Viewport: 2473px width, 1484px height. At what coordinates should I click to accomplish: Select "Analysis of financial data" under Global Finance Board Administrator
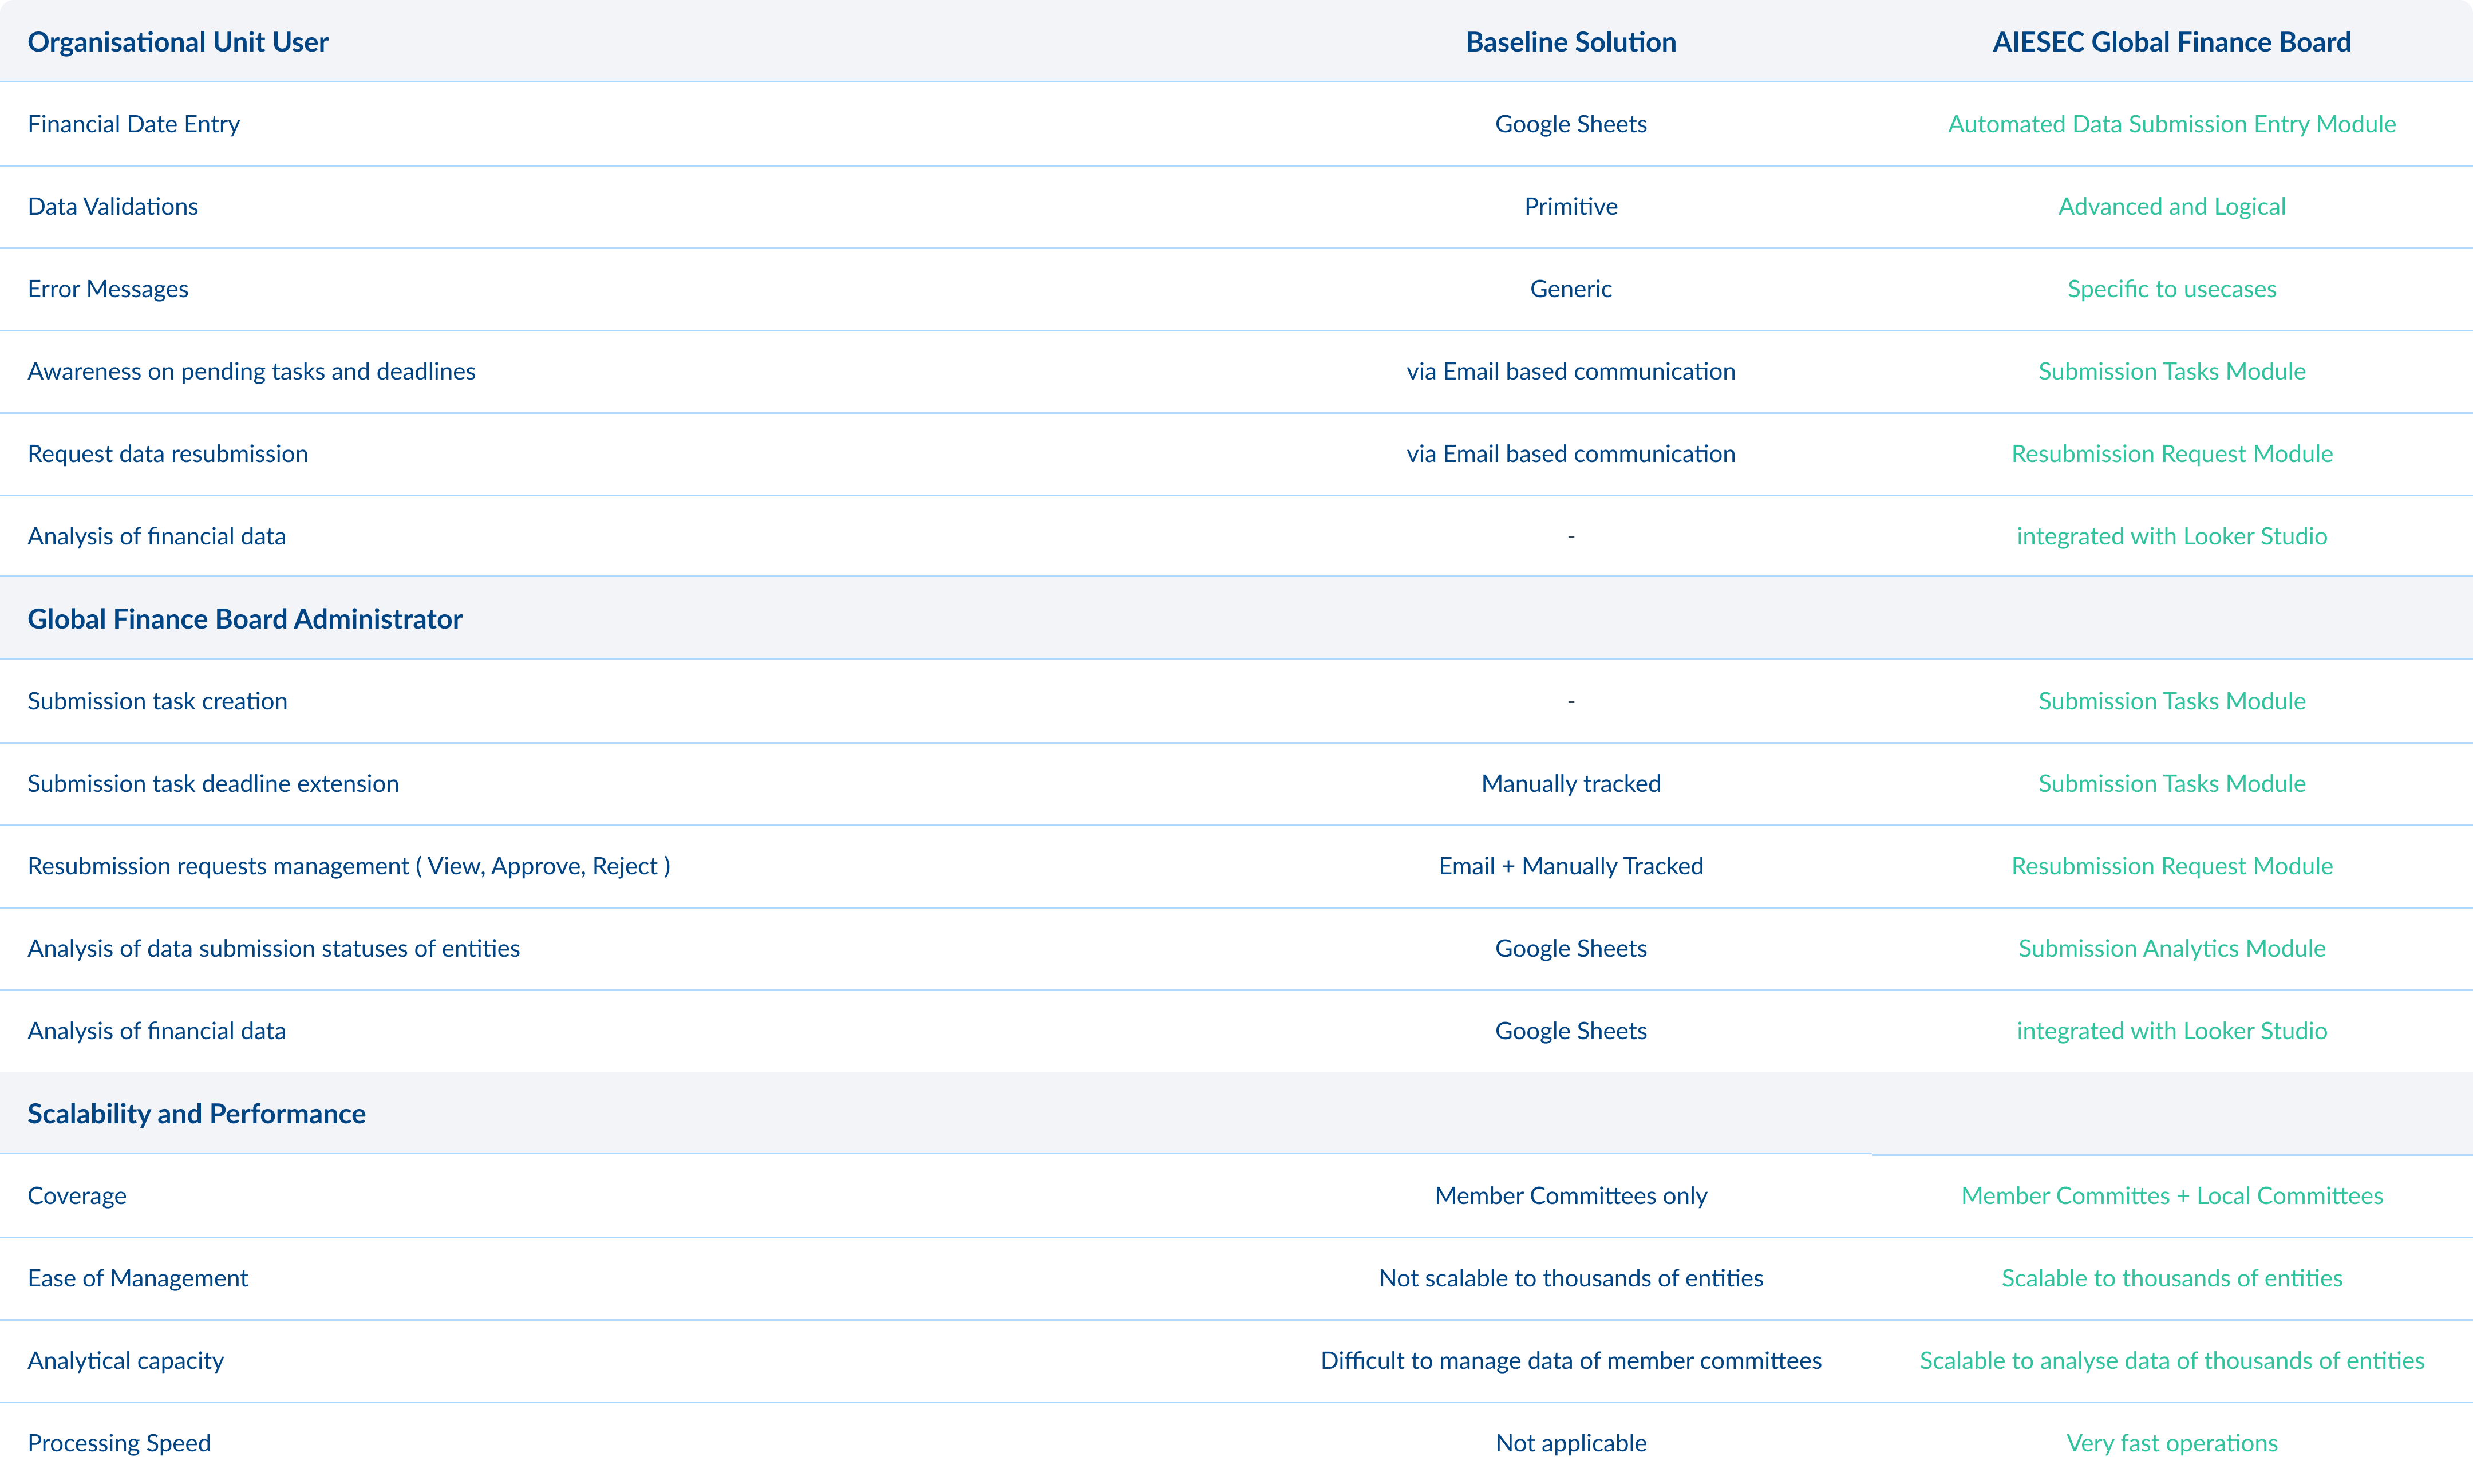click(x=157, y=1031)
